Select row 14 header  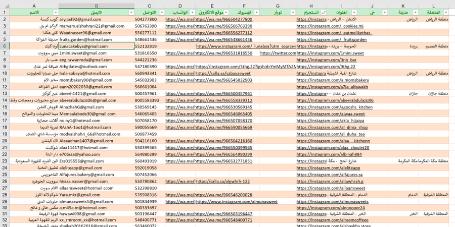click(5, 100)
